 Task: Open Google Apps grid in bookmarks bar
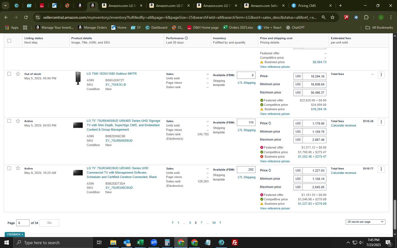(25, 28)
